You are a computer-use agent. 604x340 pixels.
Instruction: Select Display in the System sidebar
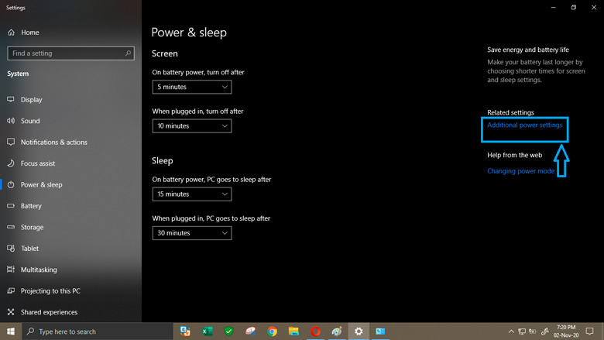pyautogui.click(x=31, y=100)
